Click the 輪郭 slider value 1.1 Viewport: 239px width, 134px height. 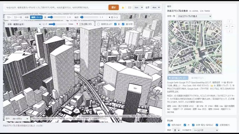(101, 17)
